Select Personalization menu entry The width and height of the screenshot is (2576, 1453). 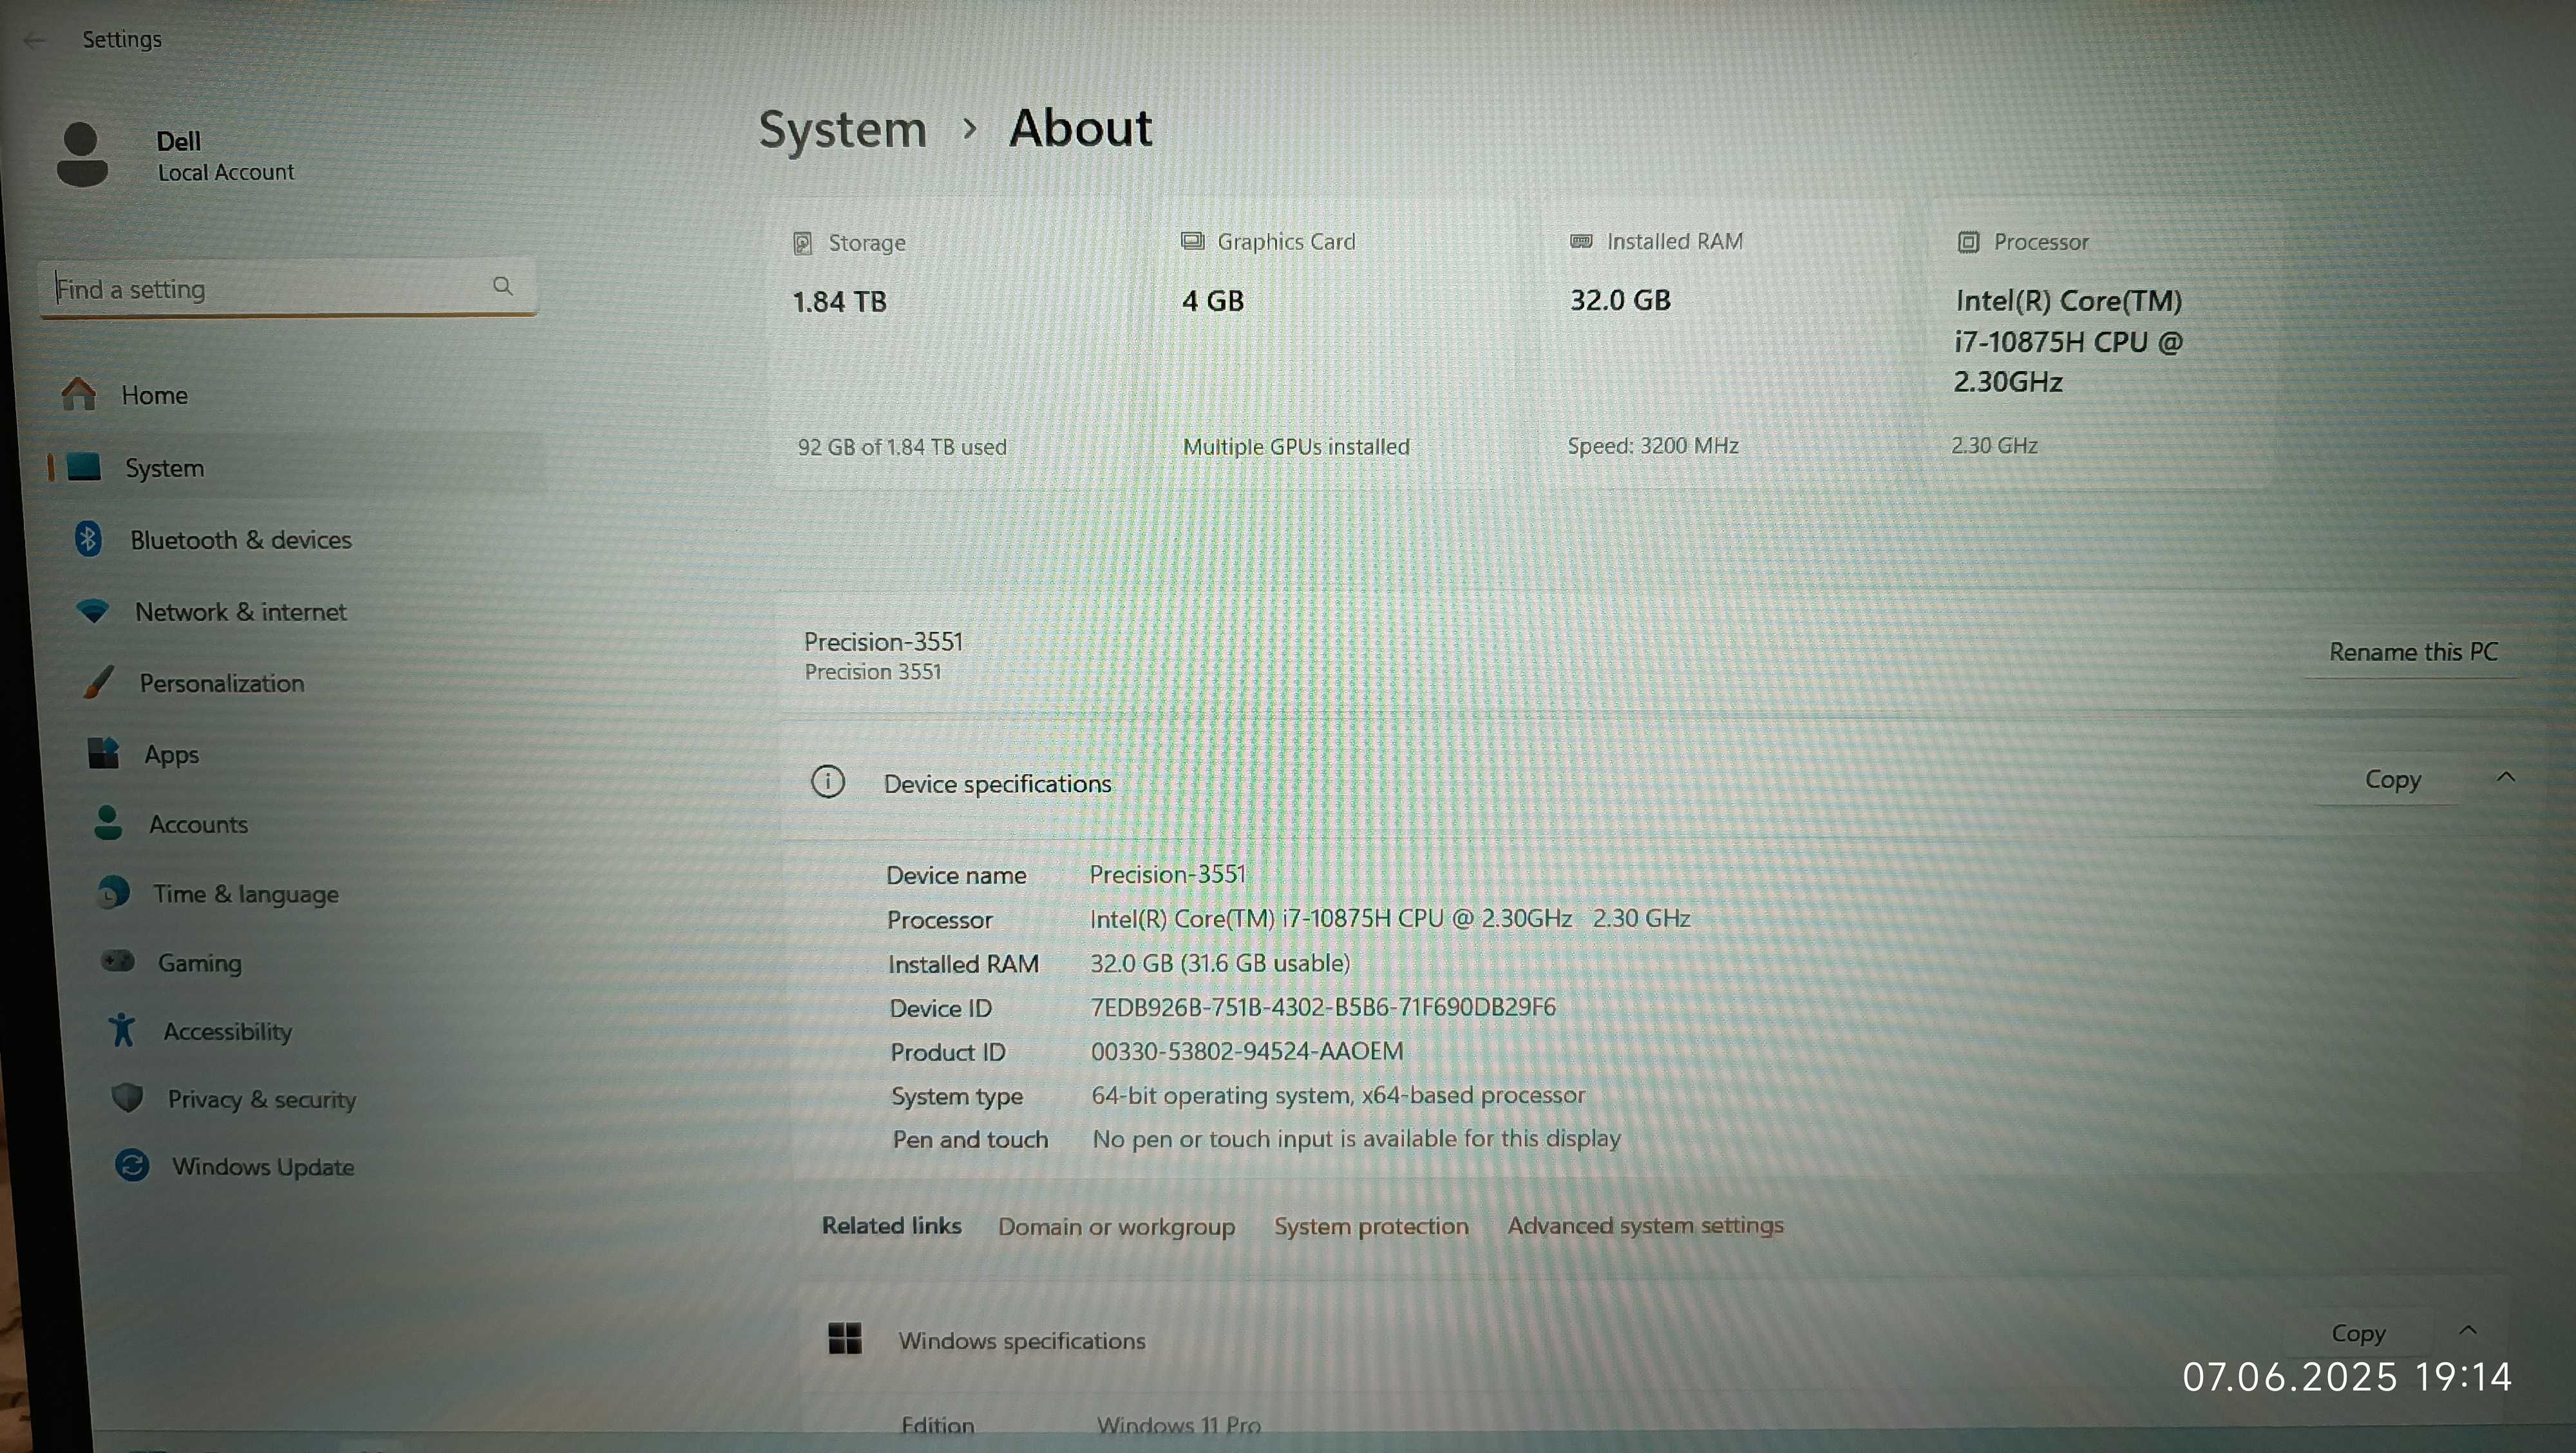pos(222,683)
